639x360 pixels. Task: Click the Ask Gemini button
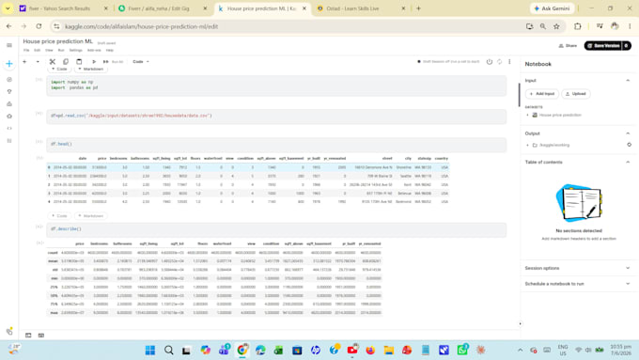[x=552, y=8]
